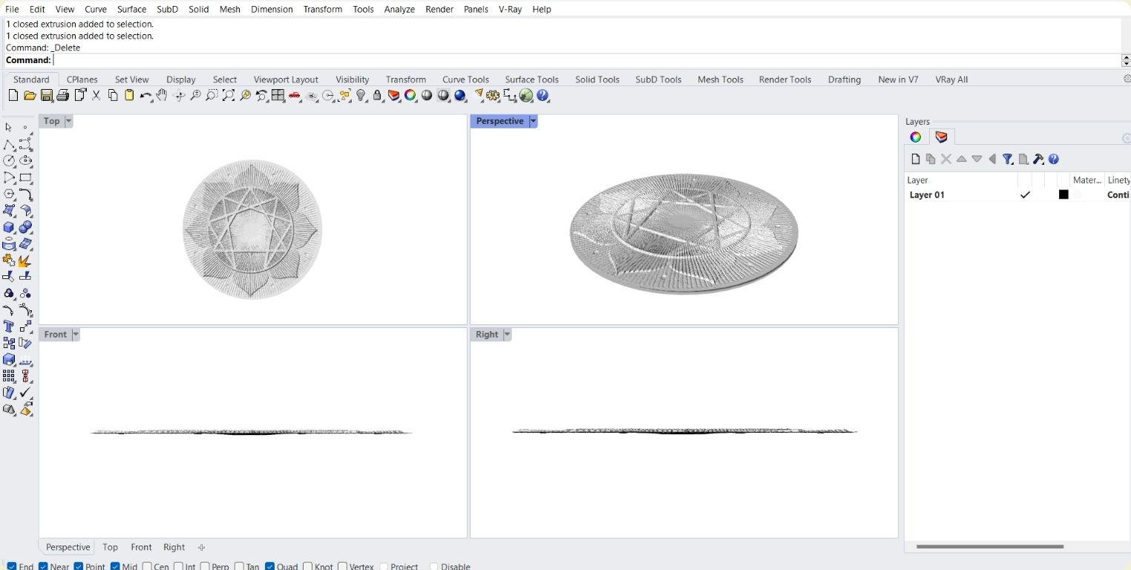Open the V-Ray menu
This screenshot has width=1131, height=570.
point(510,9)
